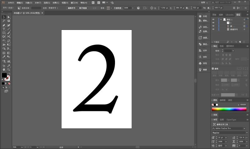Select the Magic Wand tool

coord(4,21)
